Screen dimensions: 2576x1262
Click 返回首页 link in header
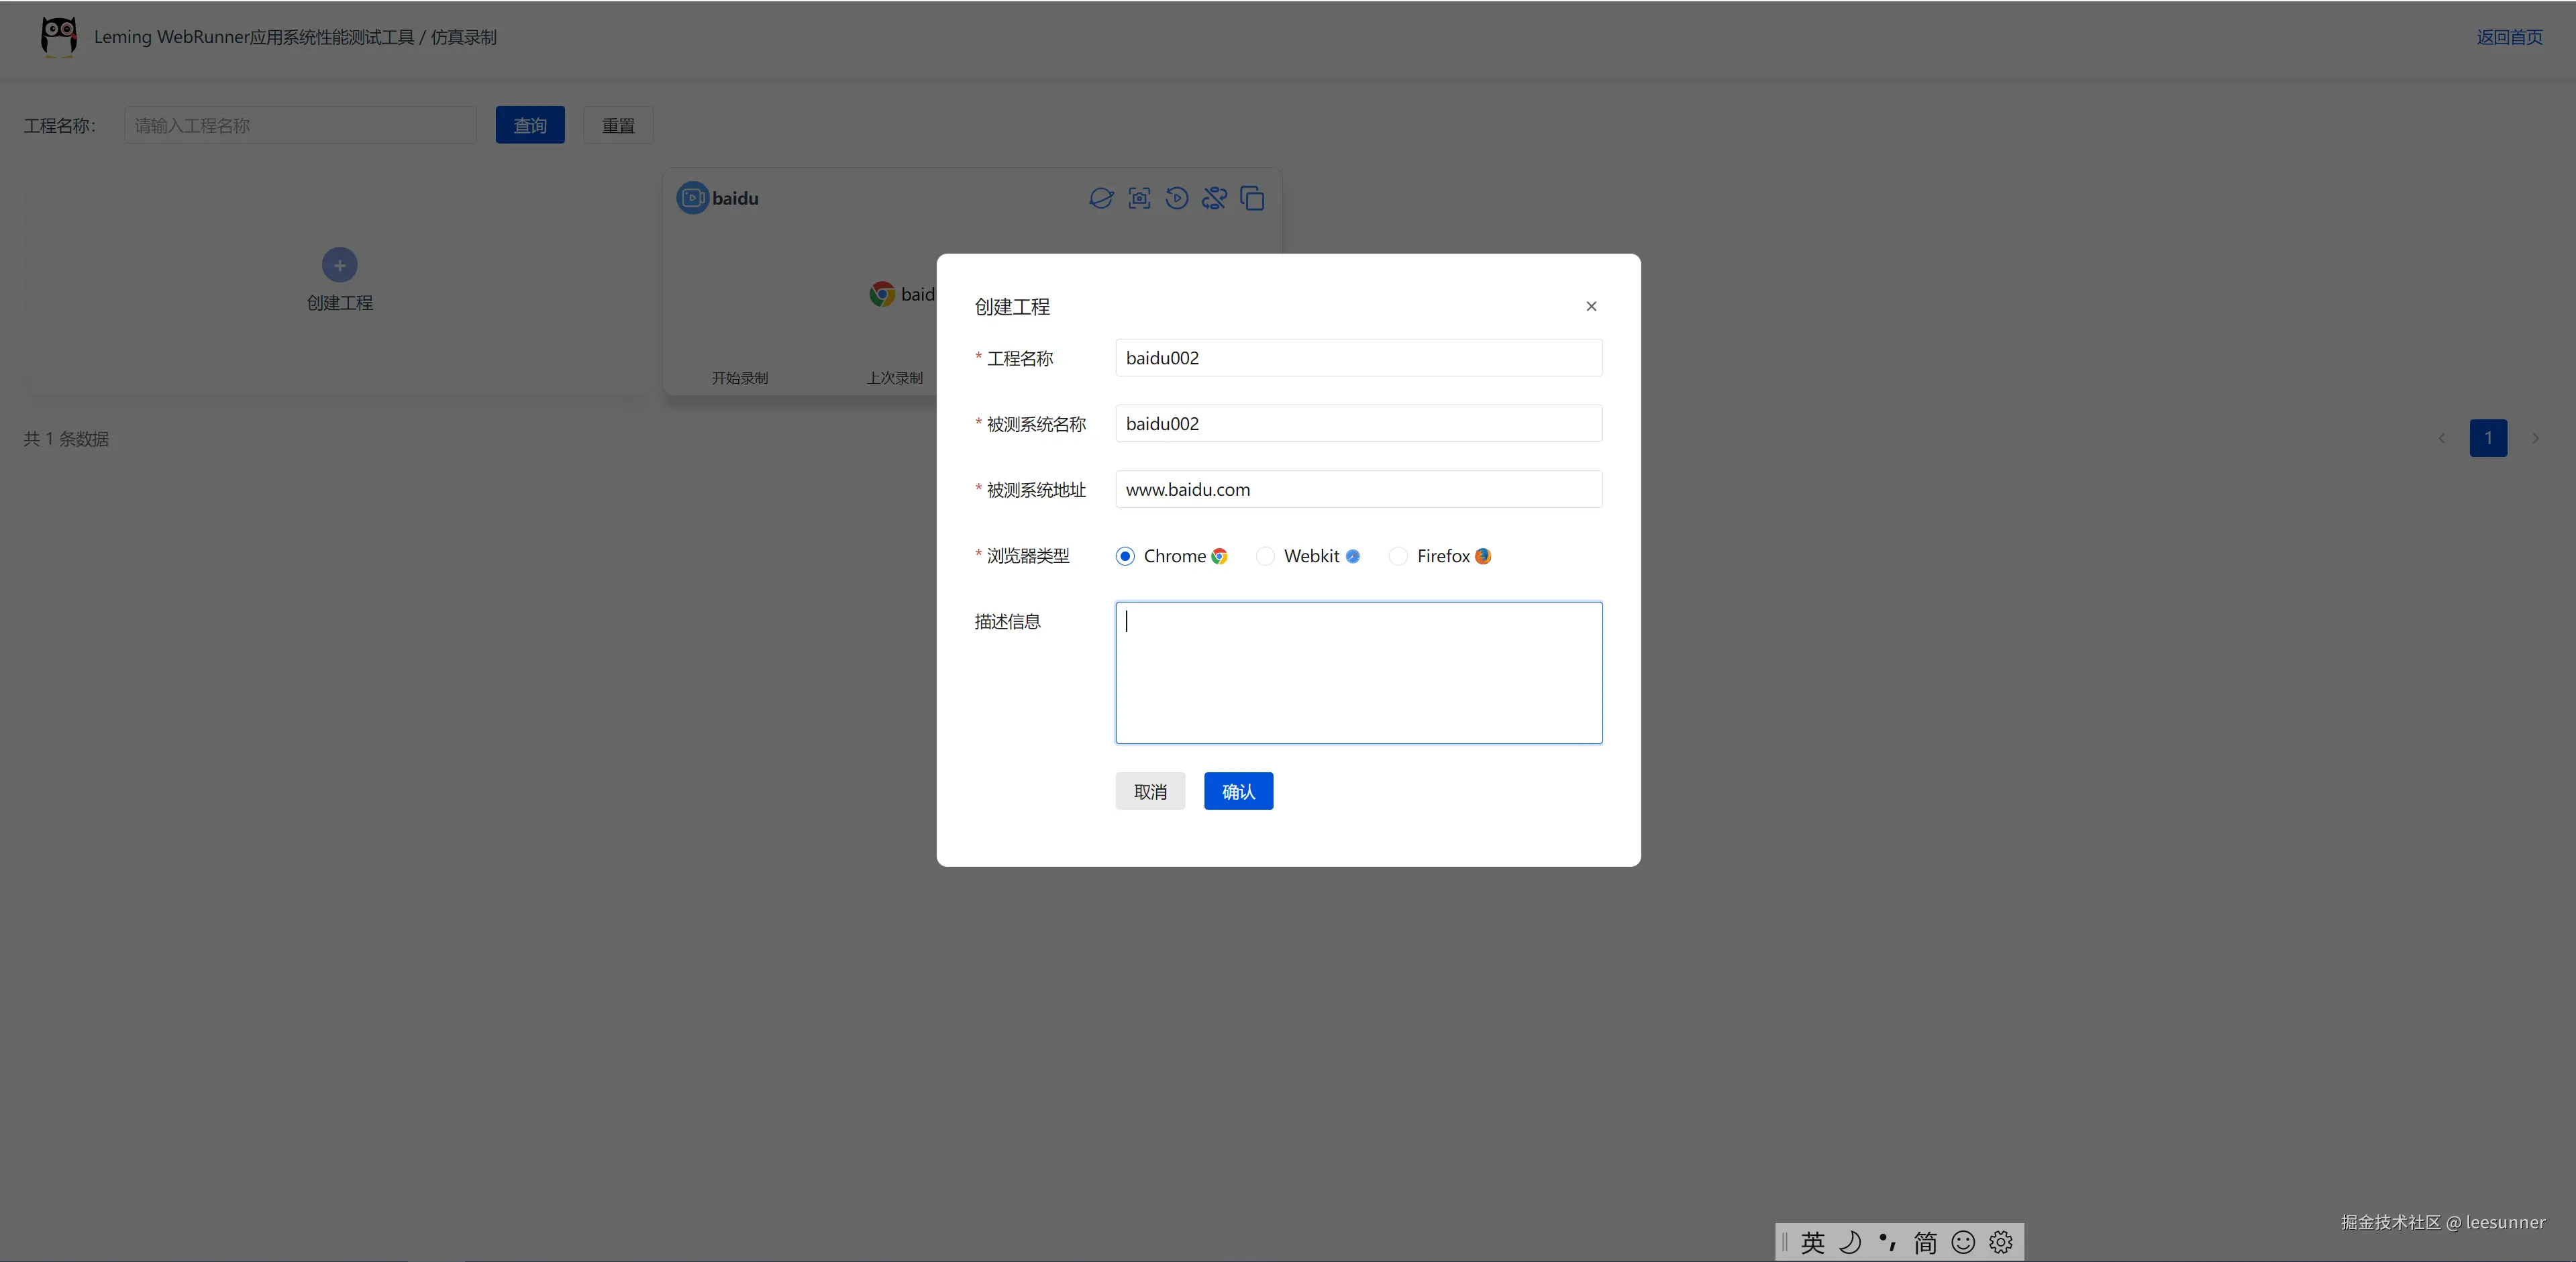click(2509, 37)
